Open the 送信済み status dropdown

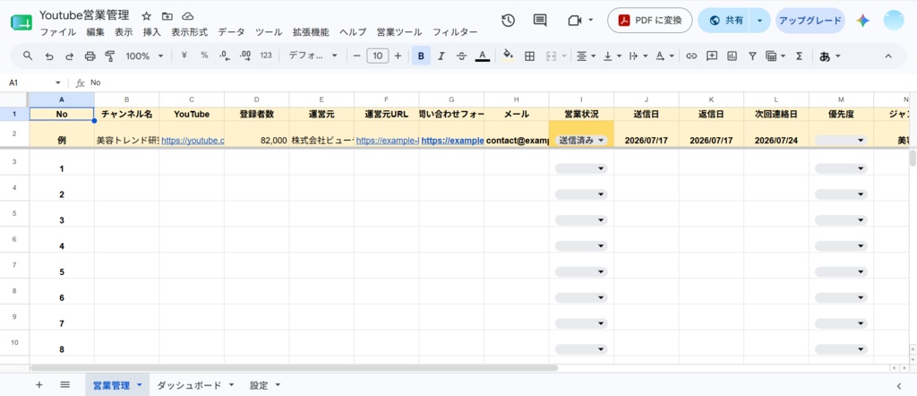(581, 141)
